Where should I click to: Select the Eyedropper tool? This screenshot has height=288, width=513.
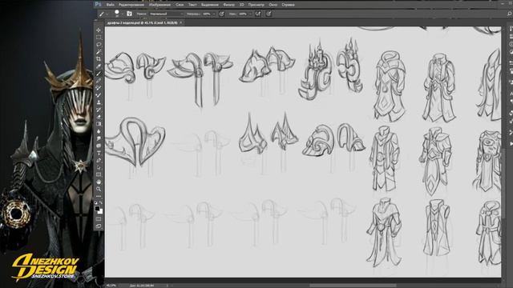pyautogui.click(x=99, y=66)
